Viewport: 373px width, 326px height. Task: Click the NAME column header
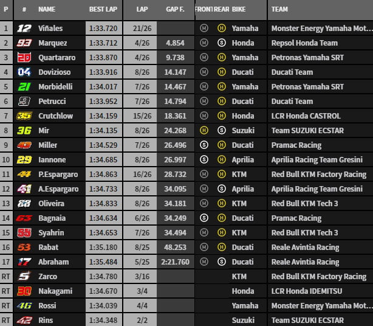47,10
